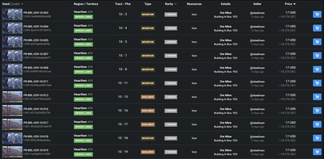Open seller @steelman on row 10 / 3
Screen dimensions: 324x159
257,13
